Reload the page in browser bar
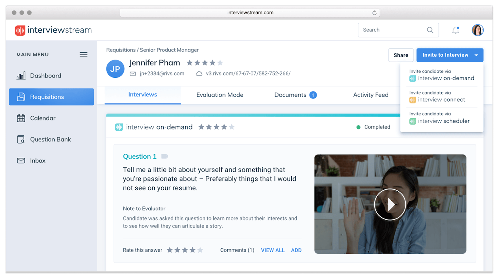The height and width of the screenshot is (280, 499). tap(374, 13)
